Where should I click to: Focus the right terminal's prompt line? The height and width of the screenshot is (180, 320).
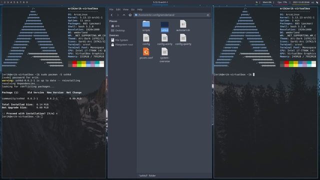tap(234, 74)
